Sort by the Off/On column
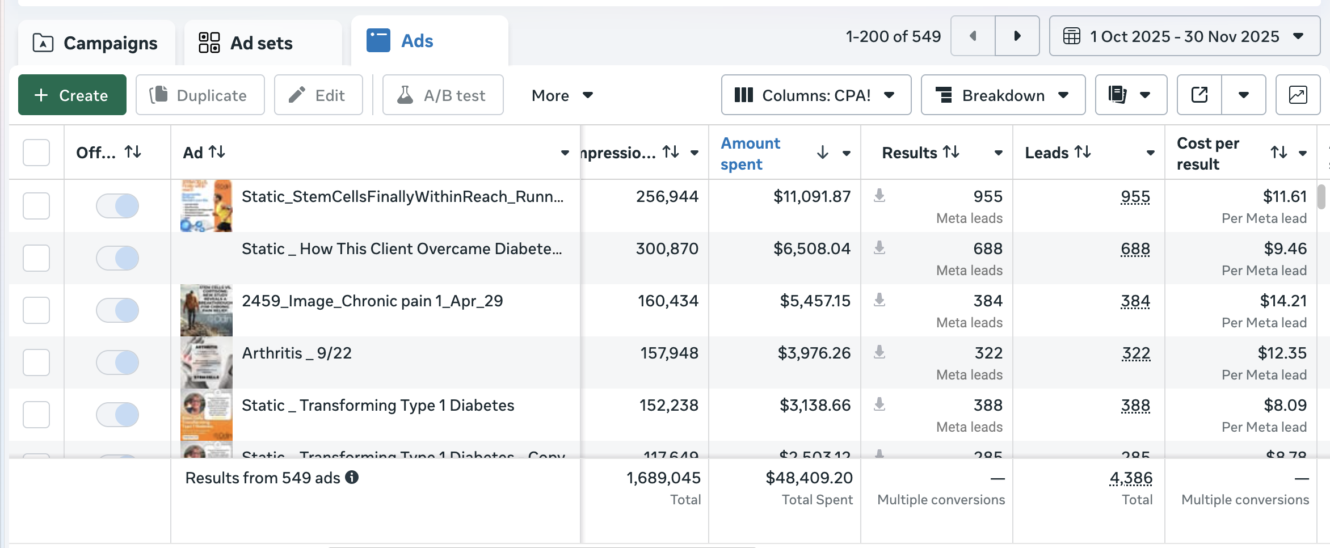1330x548 pixels. point(133,152)
